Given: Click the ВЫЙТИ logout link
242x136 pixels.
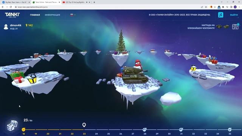Looking at the screenshot, I should (x=234, y=15).
